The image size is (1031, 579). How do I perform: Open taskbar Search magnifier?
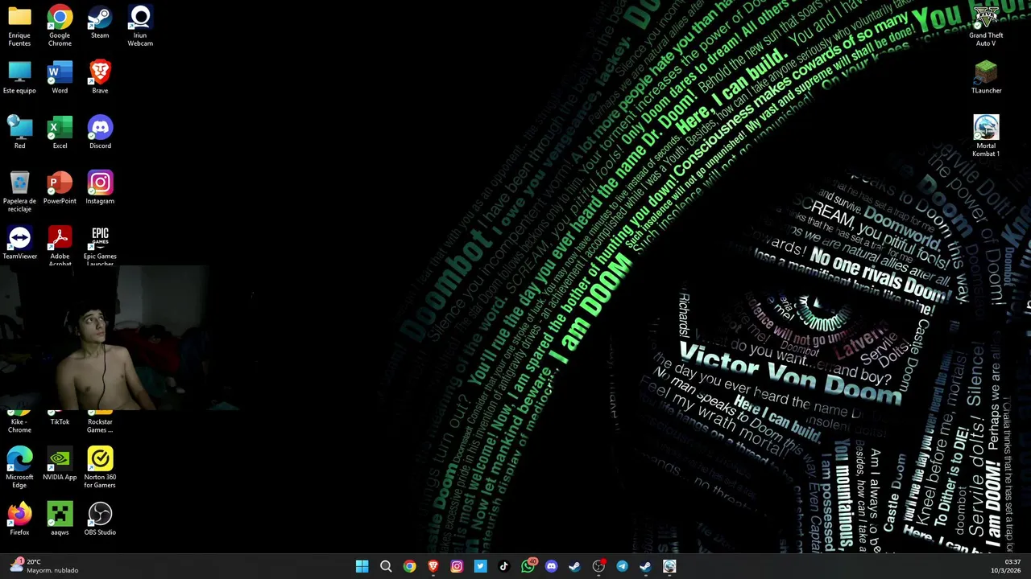click(x=386, y=566)
